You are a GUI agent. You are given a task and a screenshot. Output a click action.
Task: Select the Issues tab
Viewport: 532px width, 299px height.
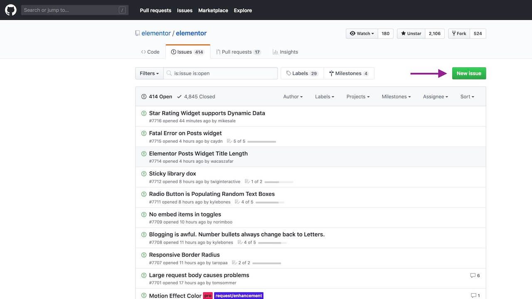pos(187,52)
